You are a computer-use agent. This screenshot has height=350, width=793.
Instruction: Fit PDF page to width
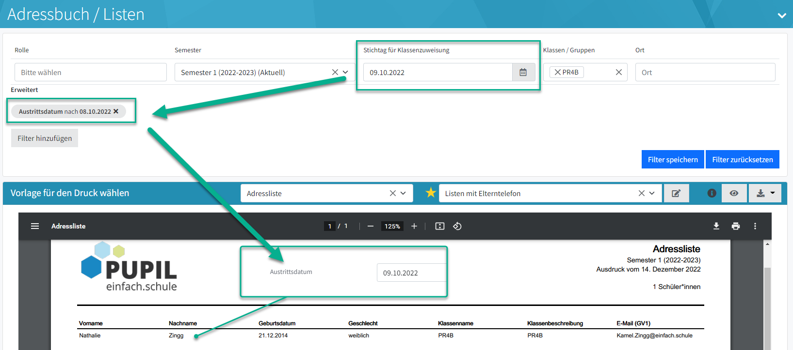point(440,226)
